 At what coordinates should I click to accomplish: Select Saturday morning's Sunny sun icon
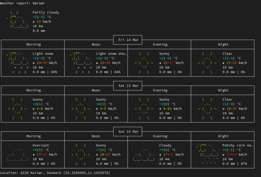tap(17, 109)
